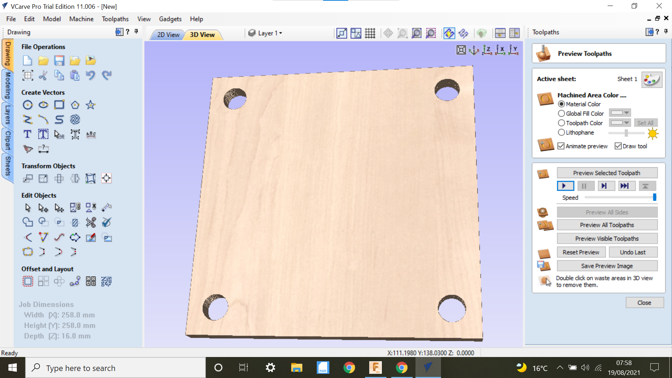Open the Offset Vectors tool

(x=28, y=281)
